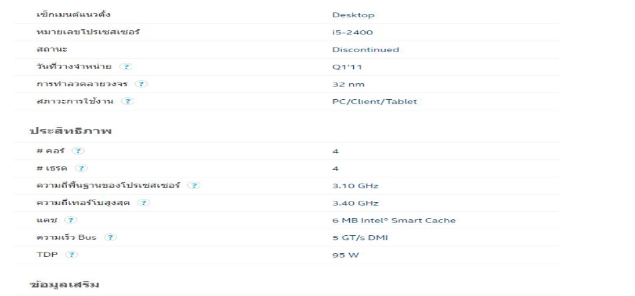635x296 pixels.
Task: Click the Desktop segment value
Action: tap(353, 15)
